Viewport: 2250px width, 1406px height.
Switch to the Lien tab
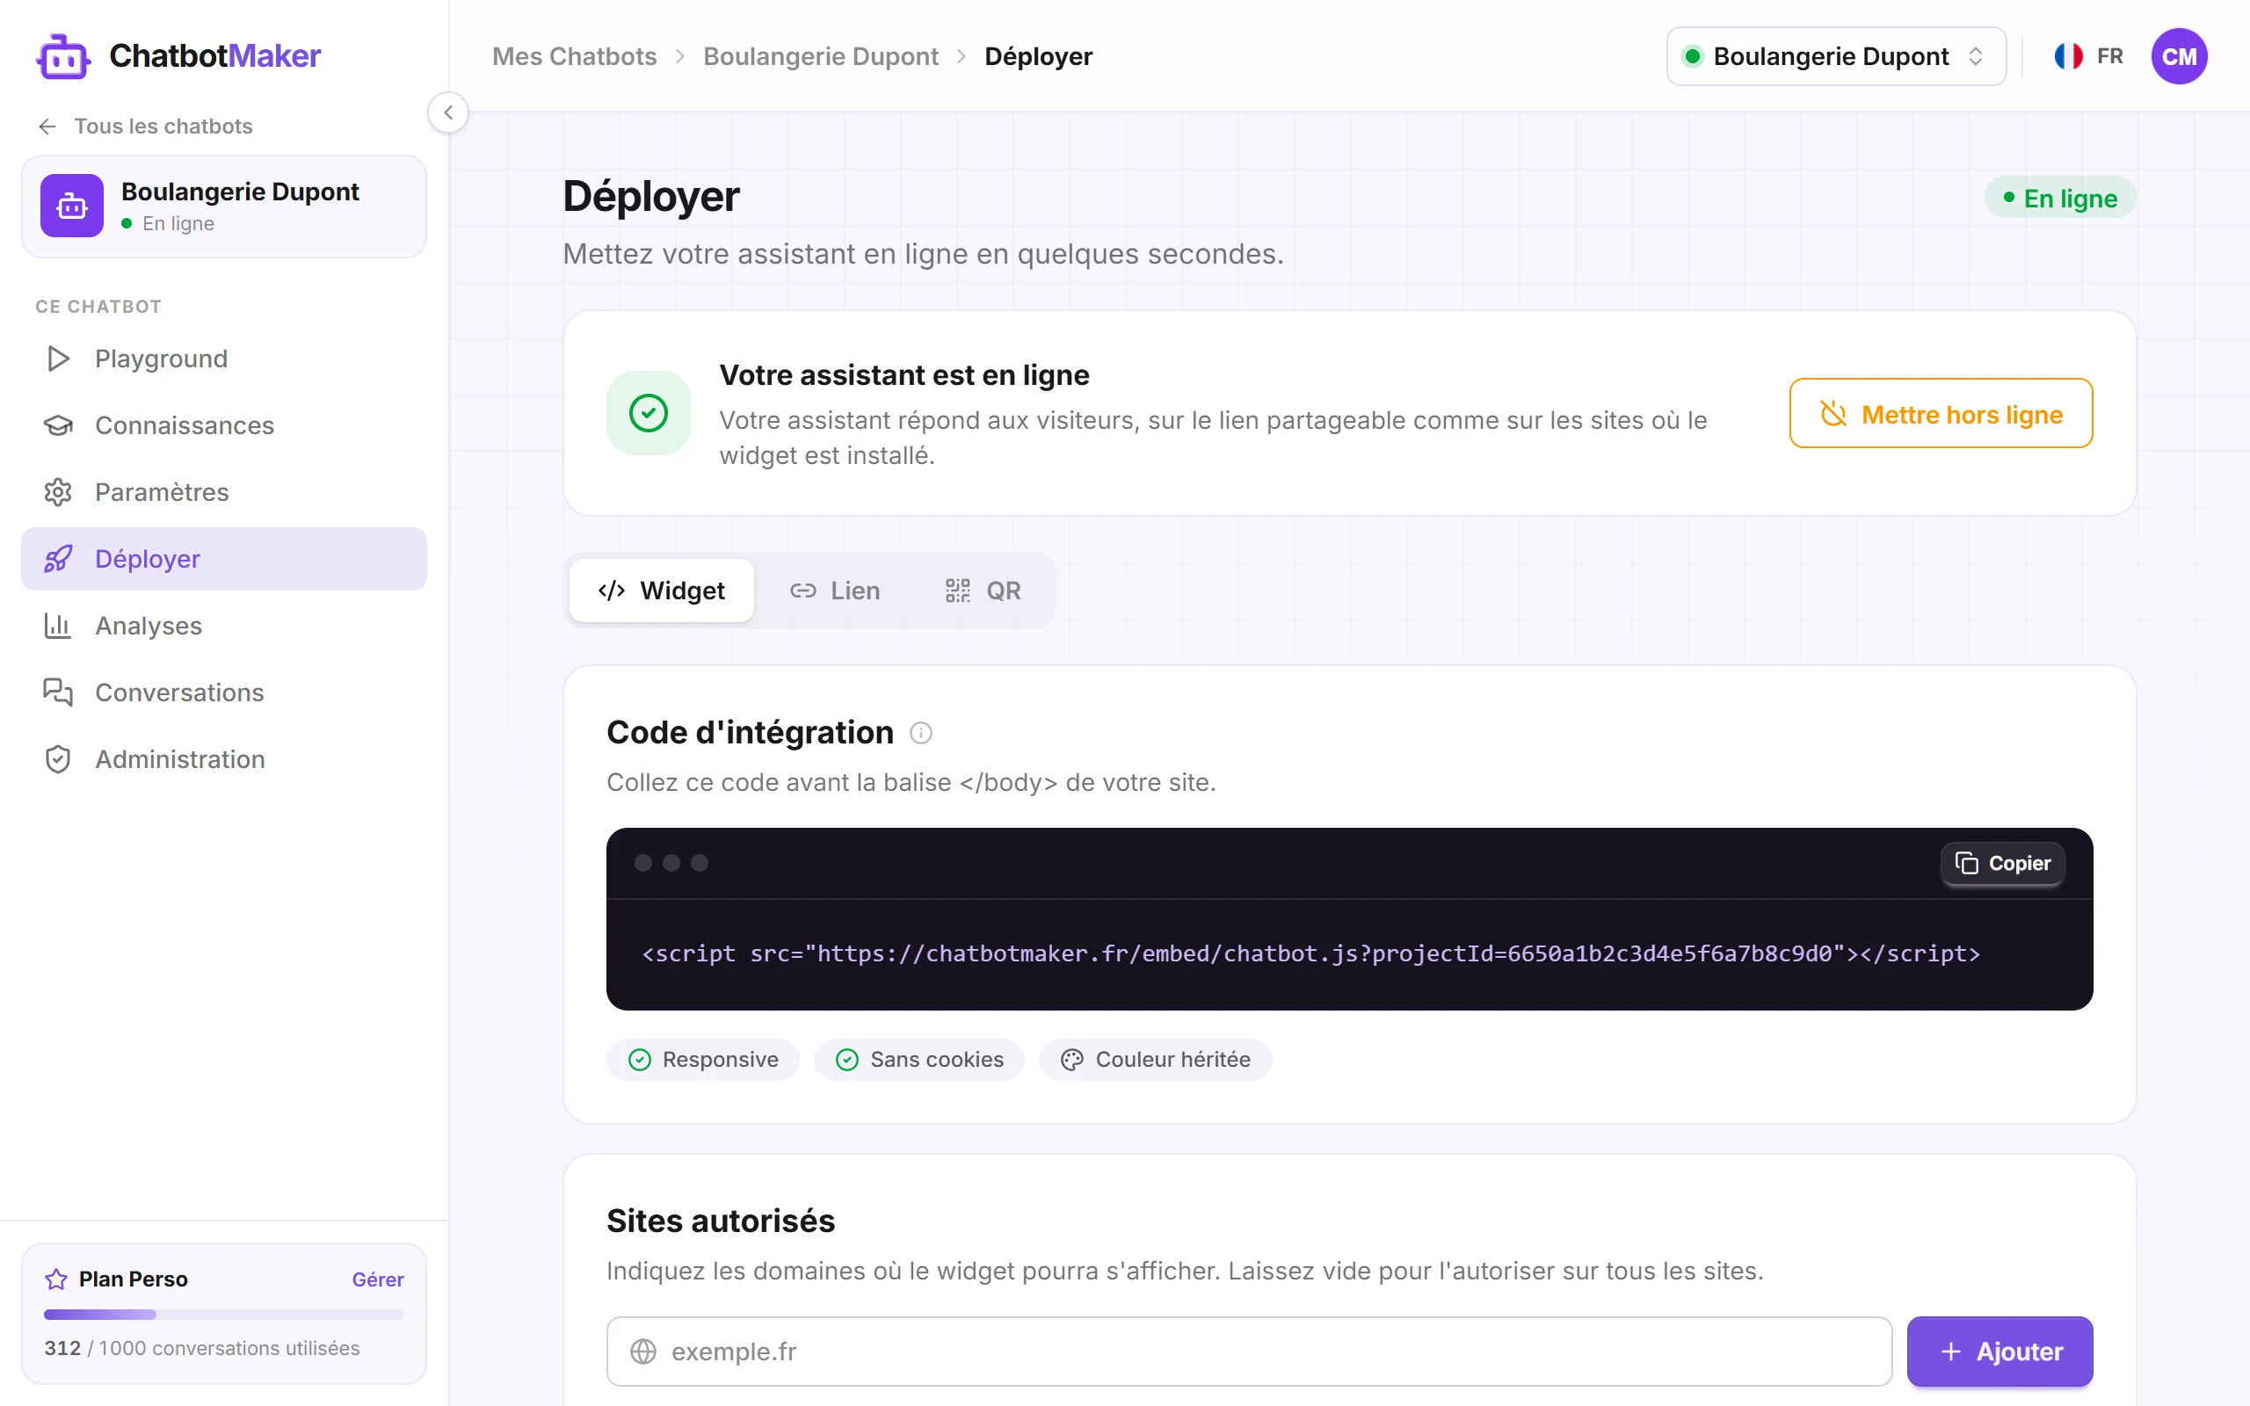click(x=834, y=591)
